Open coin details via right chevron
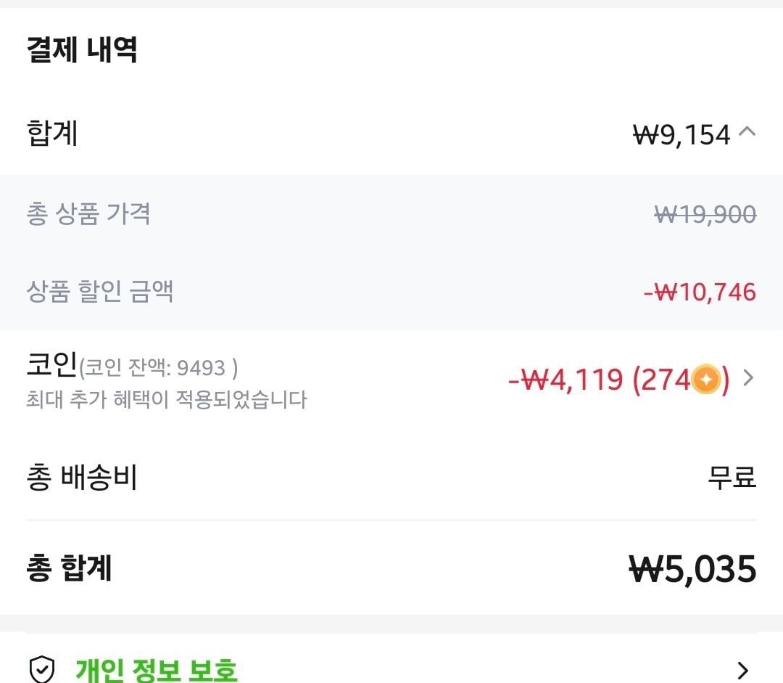Screen dimensions: 783x683 coord(749,378)
